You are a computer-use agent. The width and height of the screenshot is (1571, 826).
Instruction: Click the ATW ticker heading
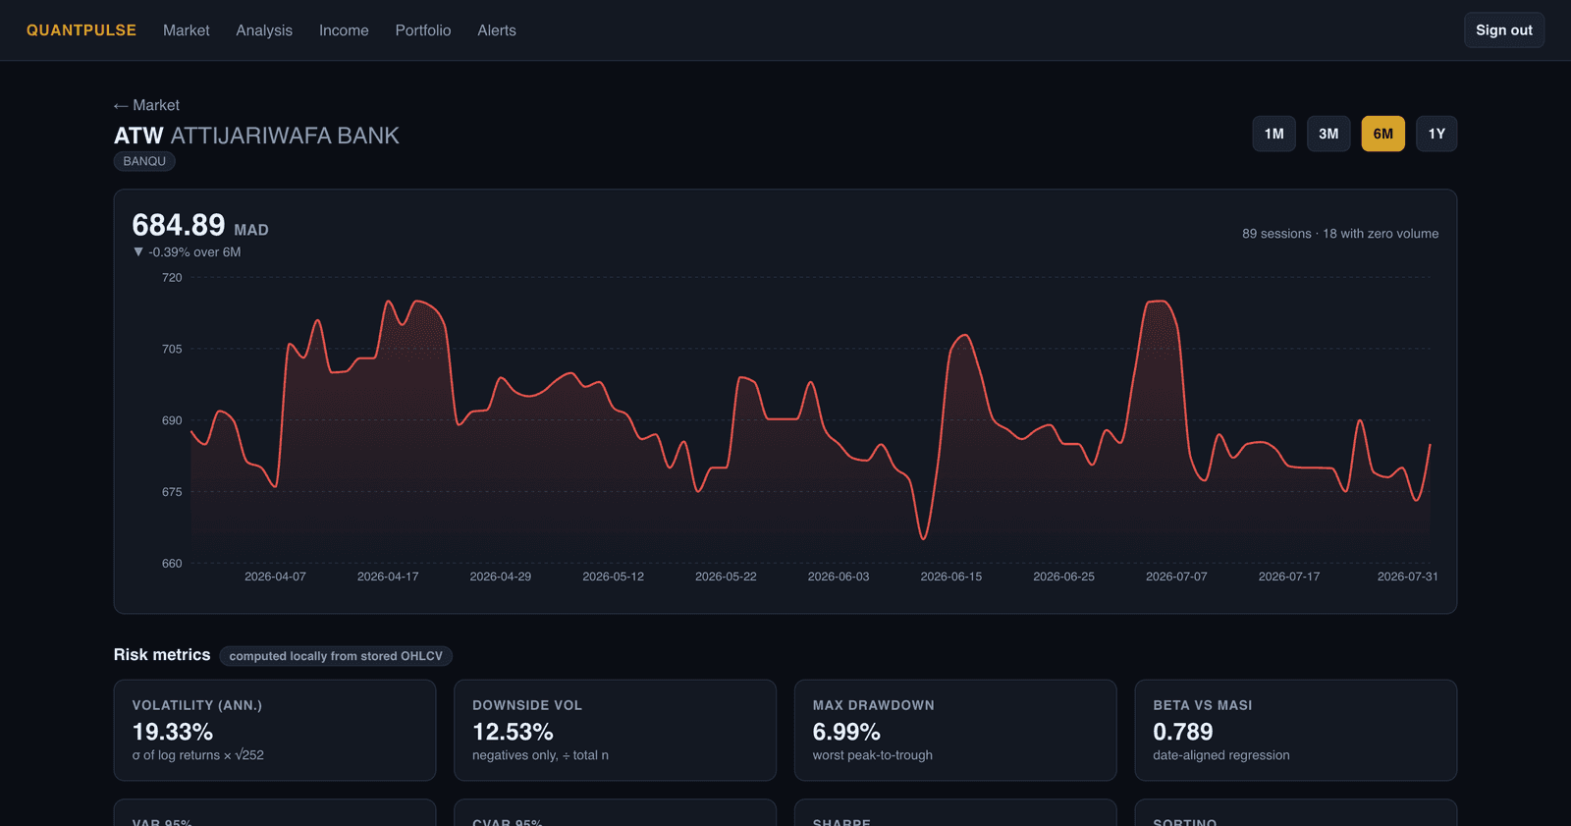point(138,136)
